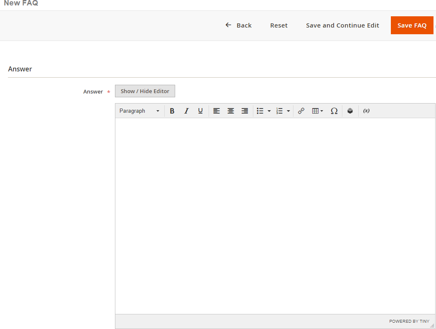Open the Paragraph format dropdown
This screenshot has width=436, height=329.
click(139, 111)
